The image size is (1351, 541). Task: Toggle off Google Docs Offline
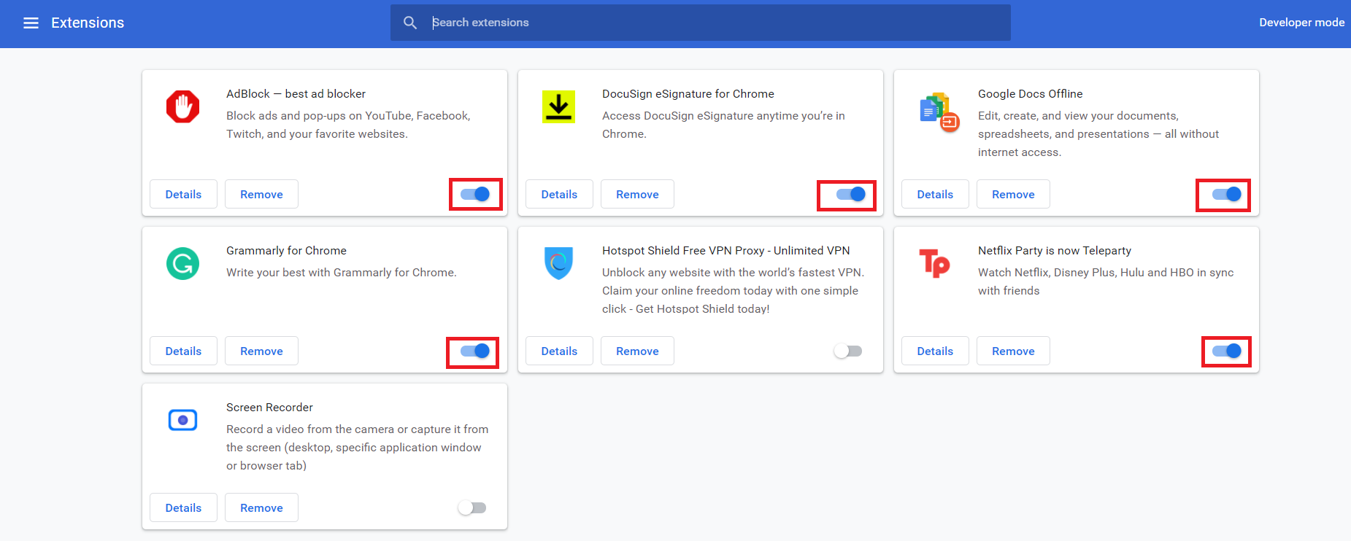coord(1227,194)
